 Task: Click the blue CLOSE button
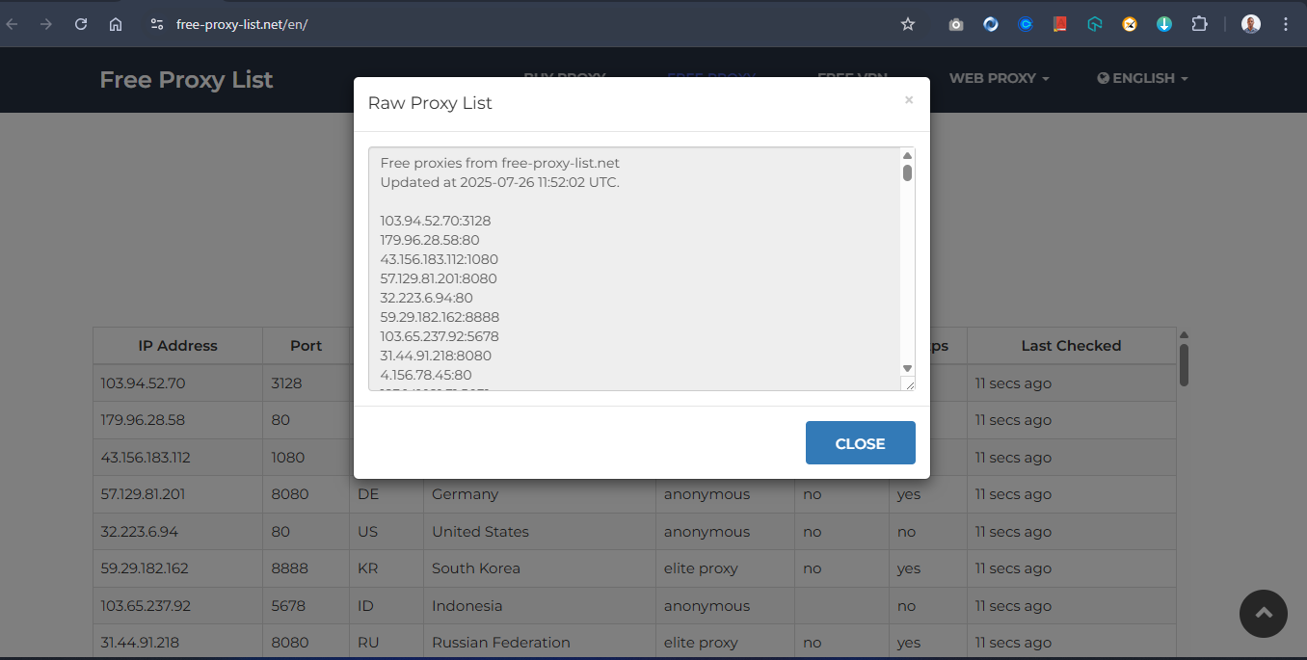[x=861, y=443]
